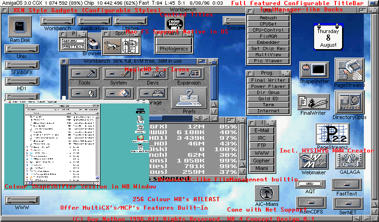The width and height of the screenshot is (379, 222).
Task: Open the AQT drawer icon
Action: tap(310, 184)
